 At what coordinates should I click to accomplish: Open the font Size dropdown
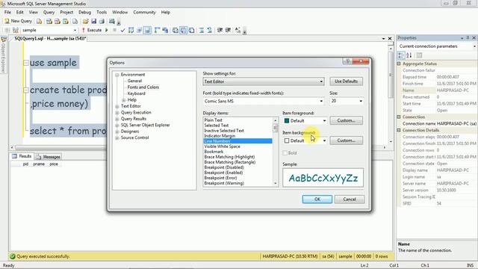361,101
